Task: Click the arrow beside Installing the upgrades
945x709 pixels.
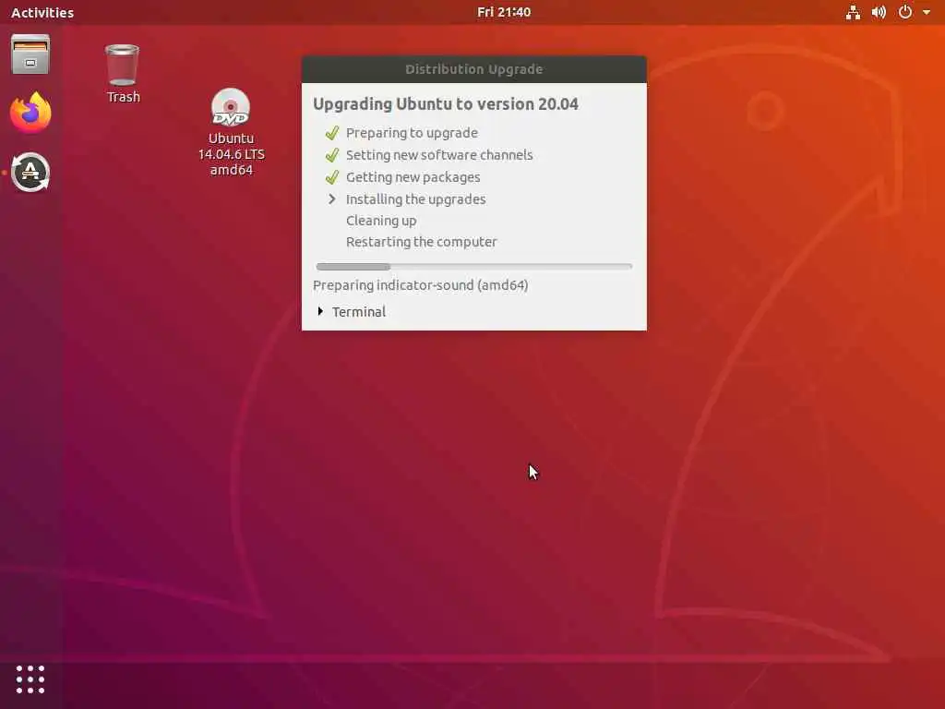Action: (331, 199)
